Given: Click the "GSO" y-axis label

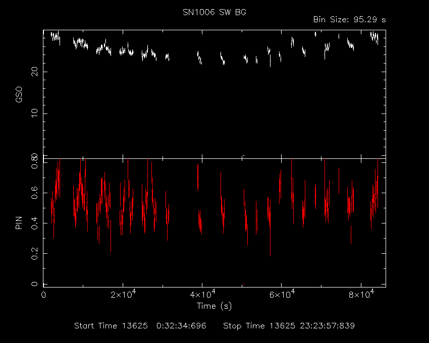Looking at the screenshot, I should [19, 94].
